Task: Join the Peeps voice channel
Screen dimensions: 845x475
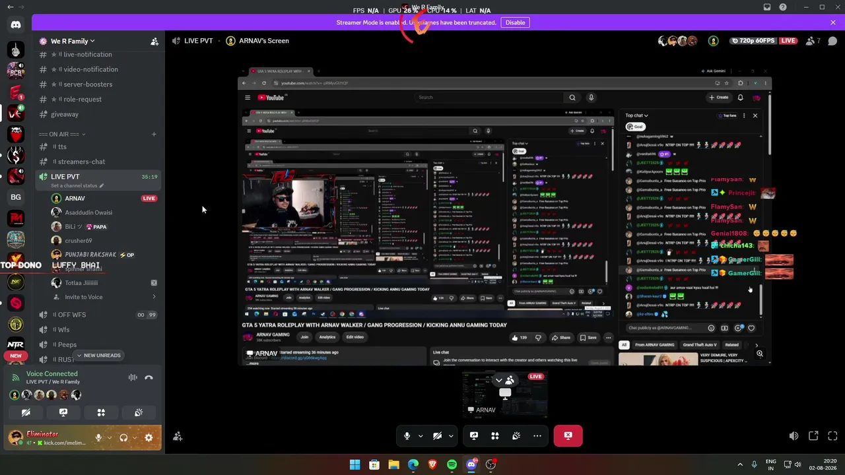Action: (98, 344)
